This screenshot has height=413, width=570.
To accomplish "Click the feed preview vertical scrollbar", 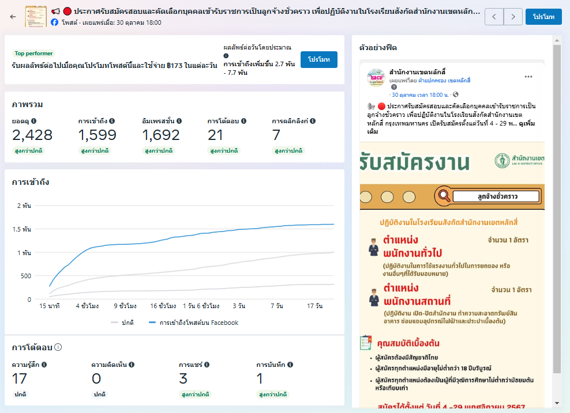I will 556,207.
